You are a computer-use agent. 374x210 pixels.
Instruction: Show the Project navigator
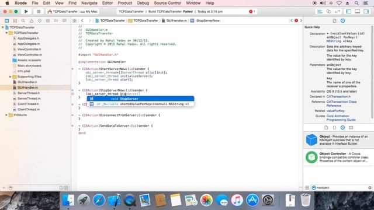tap(6, 21)
